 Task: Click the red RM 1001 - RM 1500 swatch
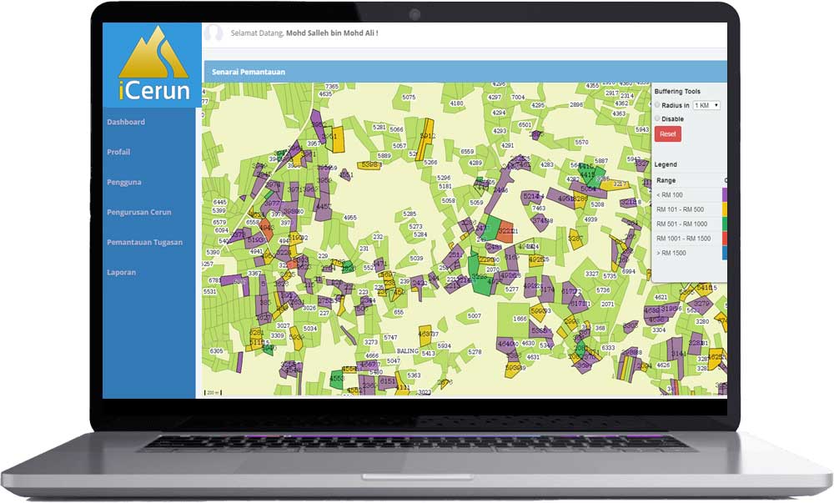click(x=724, y=239)
